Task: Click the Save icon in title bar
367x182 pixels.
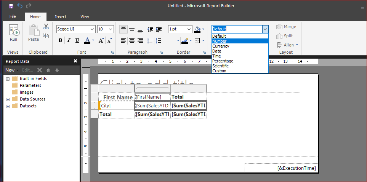Action: click(x=11, y=6)
